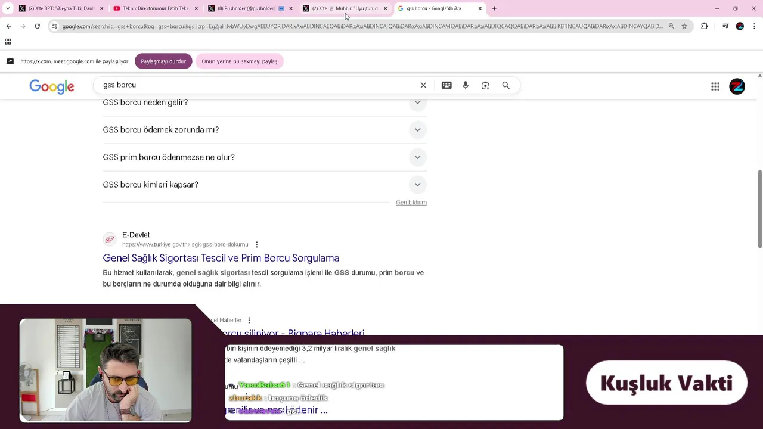Open the Chrome three-dot menu

tap(754, 26)
